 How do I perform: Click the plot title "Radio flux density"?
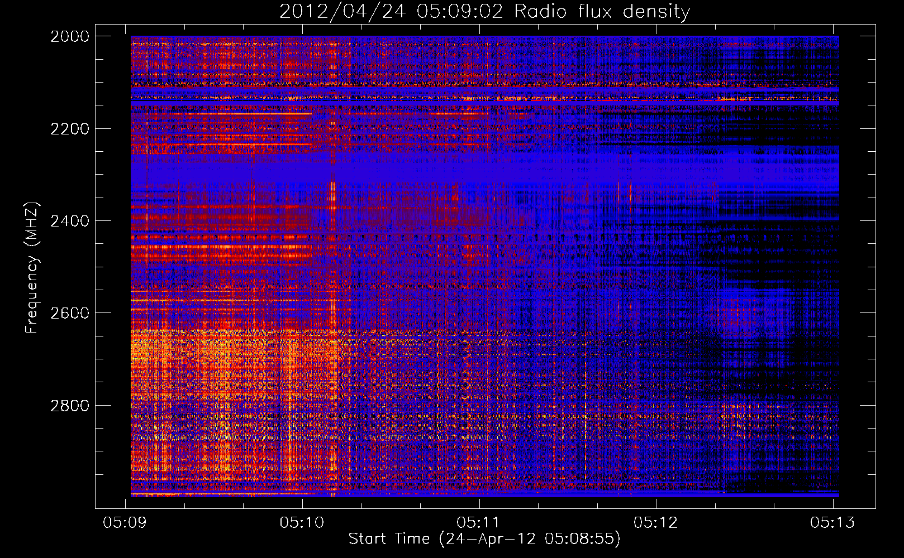602,12
